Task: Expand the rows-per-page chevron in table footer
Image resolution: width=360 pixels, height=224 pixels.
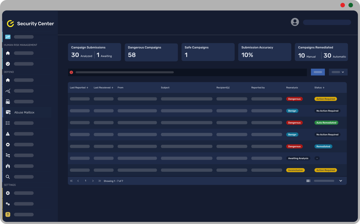Action: pos(341,181)
